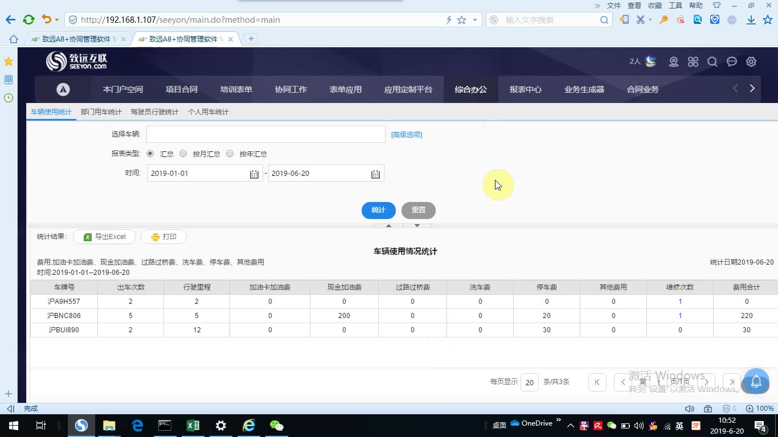Open the chat message bubble icon
Viewport: 778px width, 437px height.
point(732,62)
